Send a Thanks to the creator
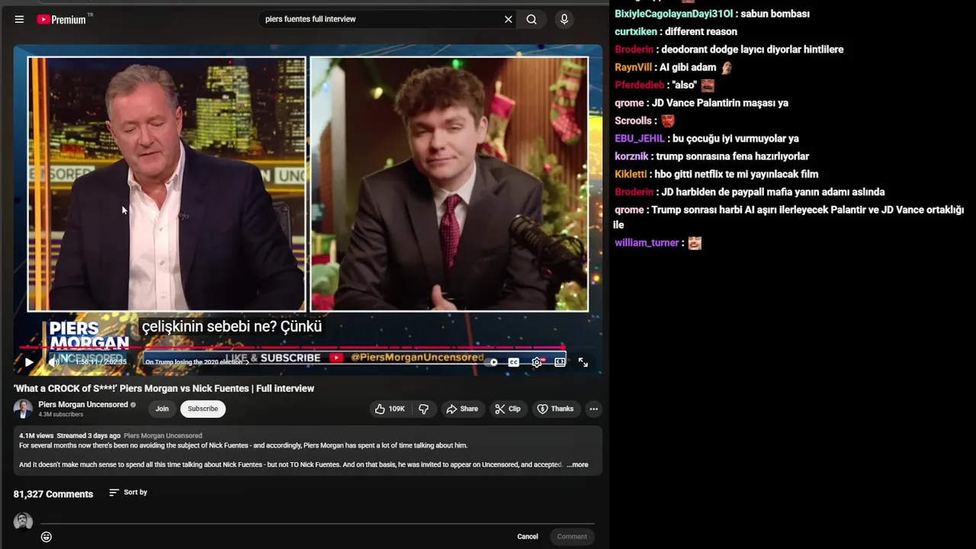Image resolution: width=976 pixels, height=549 pixels. tap(555, 409)
